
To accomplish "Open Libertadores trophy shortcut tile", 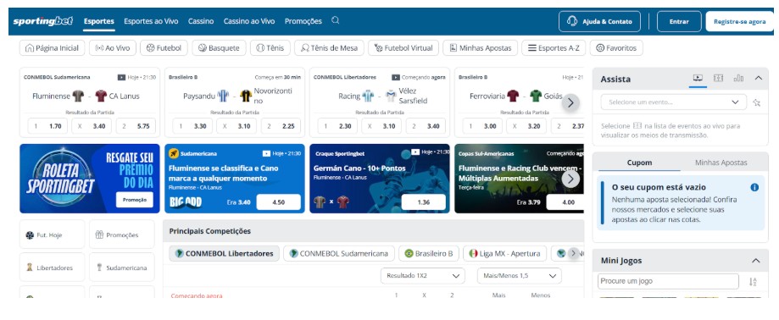I will pos(53,268).
